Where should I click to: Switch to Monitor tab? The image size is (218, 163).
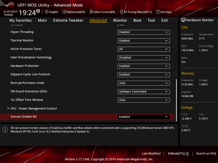[120, 21]
